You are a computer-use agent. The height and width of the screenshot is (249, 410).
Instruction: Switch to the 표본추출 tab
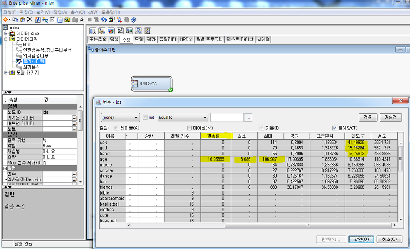98,39
